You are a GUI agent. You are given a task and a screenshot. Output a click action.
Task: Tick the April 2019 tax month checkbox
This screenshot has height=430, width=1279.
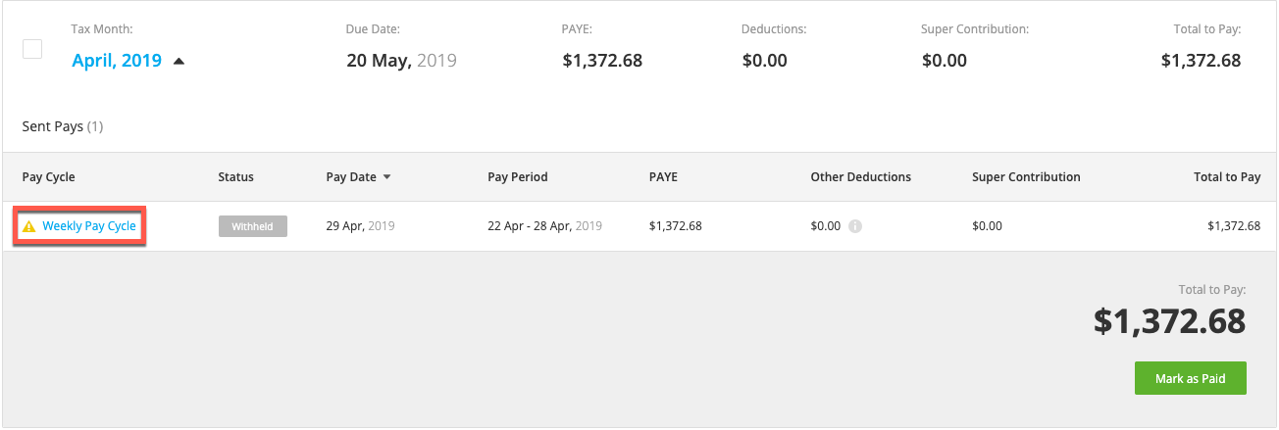pos(32,49)
